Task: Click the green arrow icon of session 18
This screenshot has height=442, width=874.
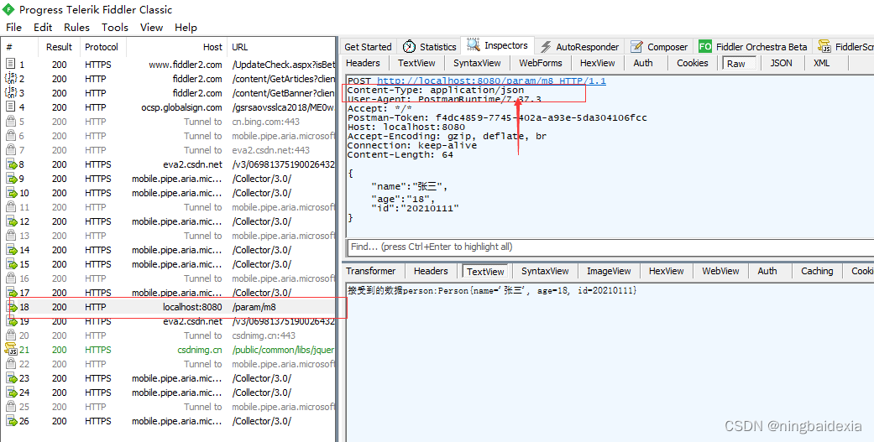Action: click(11, 307)
